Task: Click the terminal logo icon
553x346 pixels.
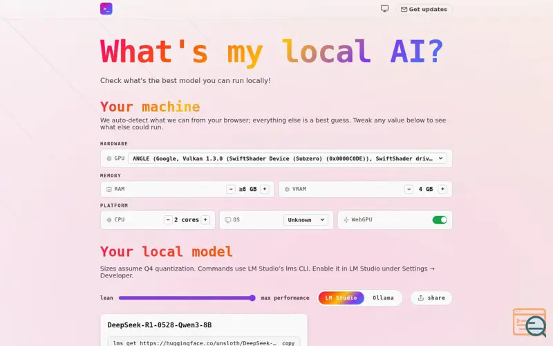Action: pyautogui.click(x=106, y=9)
